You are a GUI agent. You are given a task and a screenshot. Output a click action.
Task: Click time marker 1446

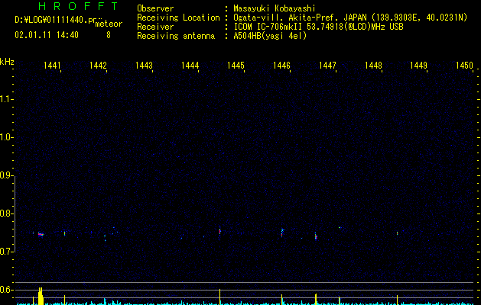(x=281, y=65)
